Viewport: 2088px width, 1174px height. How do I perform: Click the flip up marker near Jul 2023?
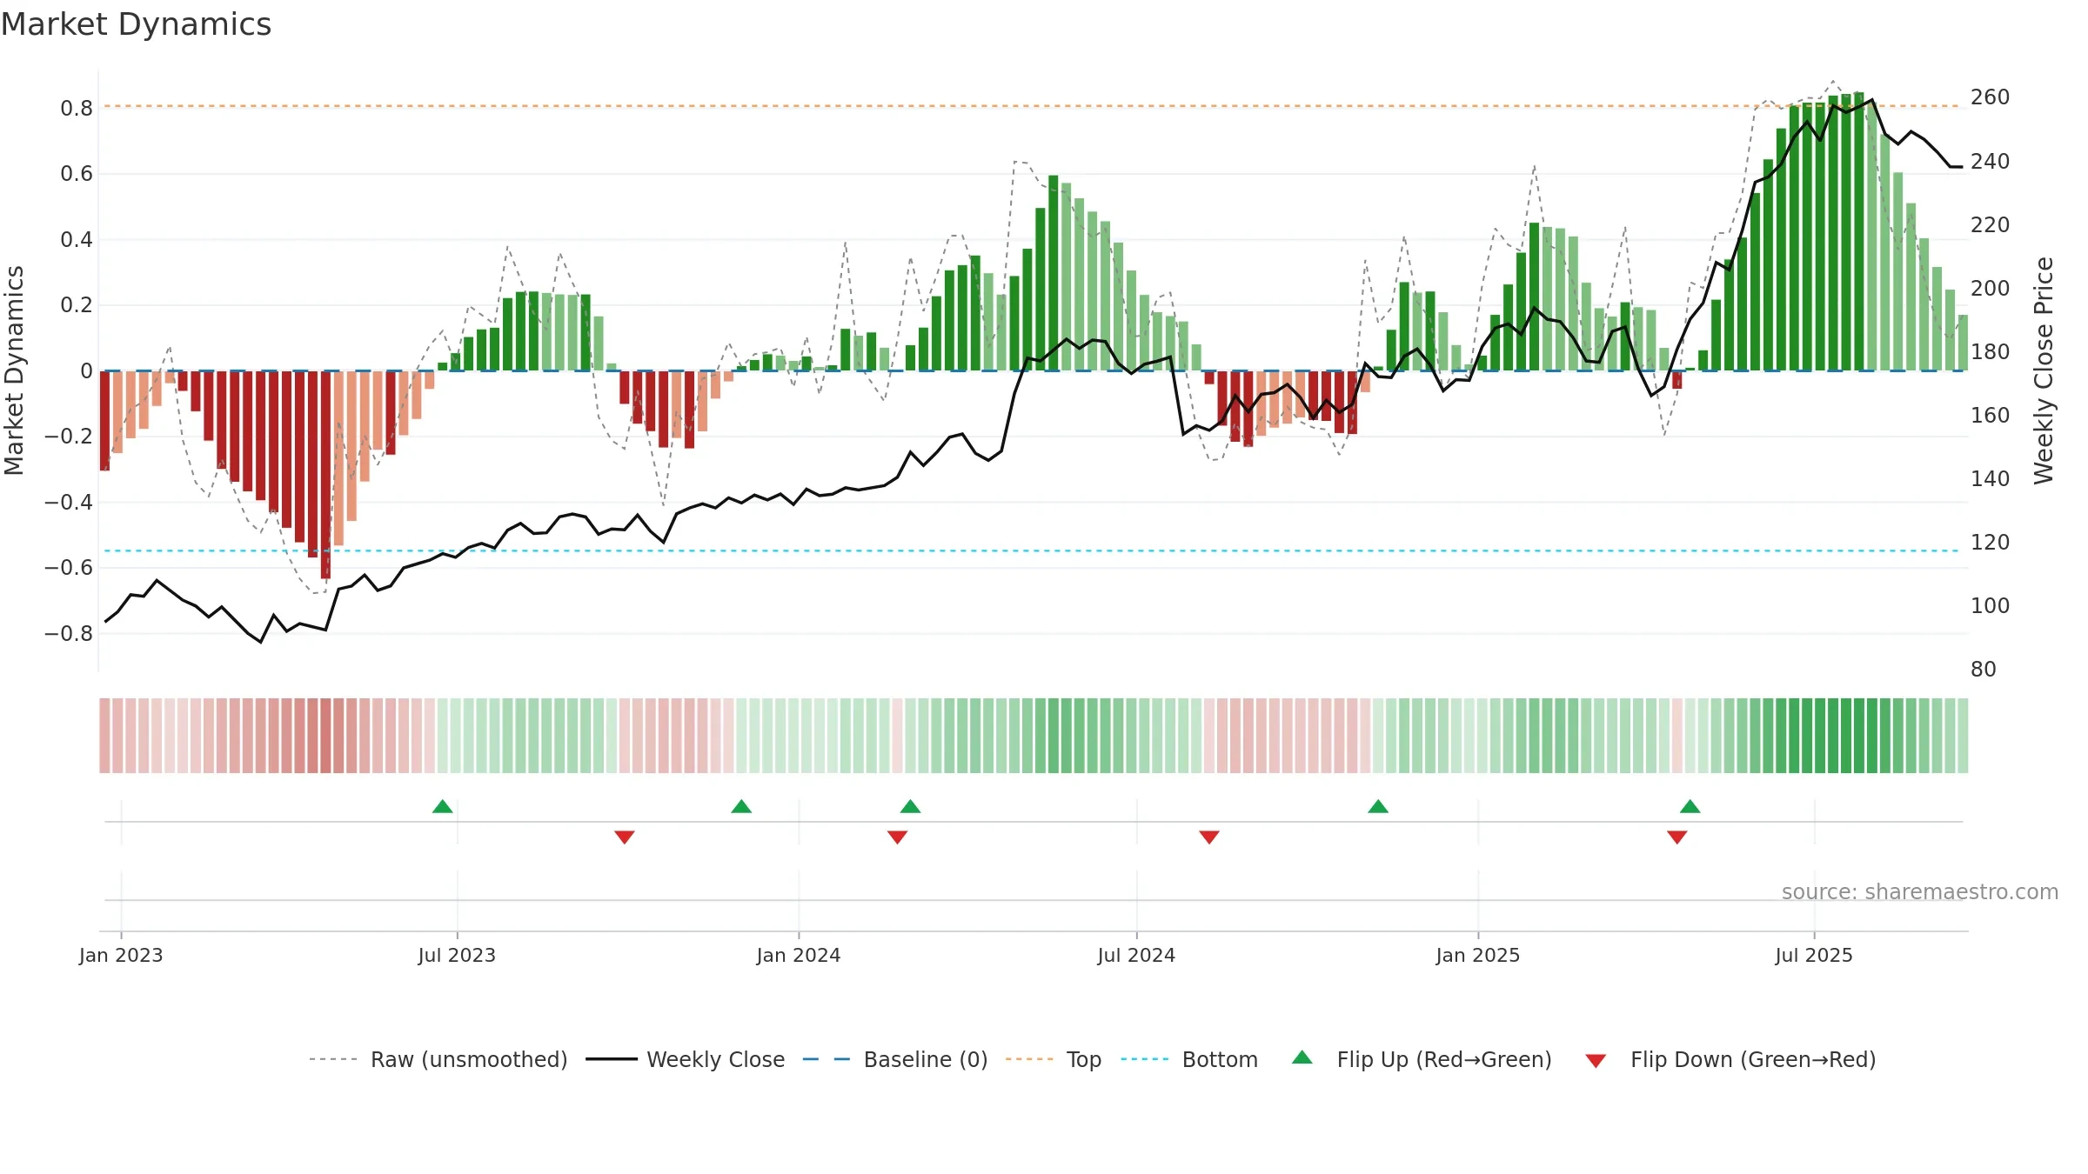(443, 806)
